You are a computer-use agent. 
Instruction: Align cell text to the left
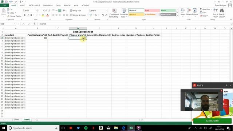(54, 15)
